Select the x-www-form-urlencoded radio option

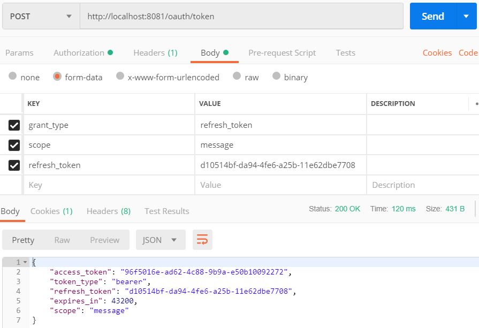[120, 76]
